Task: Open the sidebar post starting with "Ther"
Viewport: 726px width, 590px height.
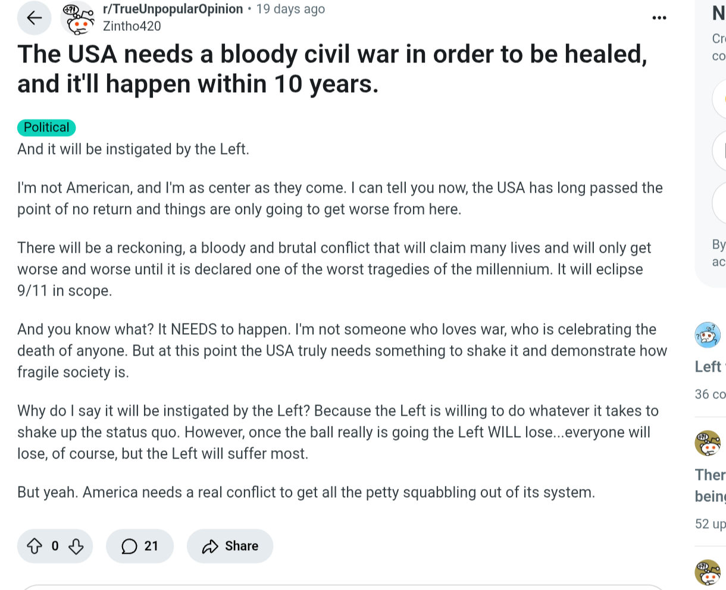Action: [x=710, y=475]
